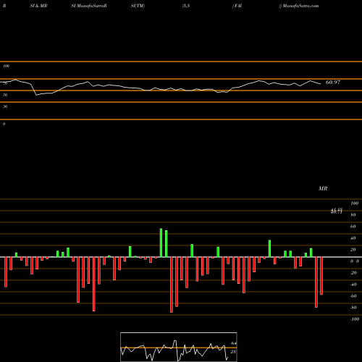Click the longest red bar at chart center
The width and height of the screenshot is (362, 362).
[172, 285]
